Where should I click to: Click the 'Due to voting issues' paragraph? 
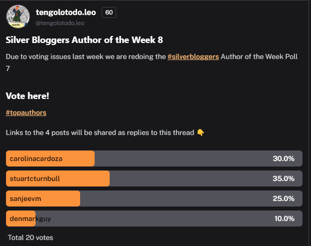[152, 62]
